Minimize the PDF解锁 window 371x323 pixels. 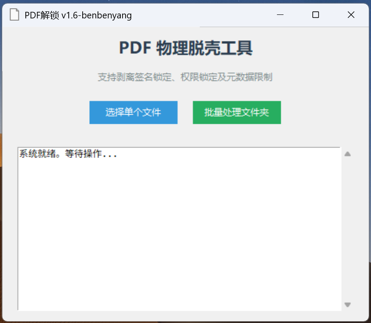(280, 15)
